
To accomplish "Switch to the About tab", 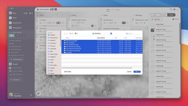I will tap(155, 15).
